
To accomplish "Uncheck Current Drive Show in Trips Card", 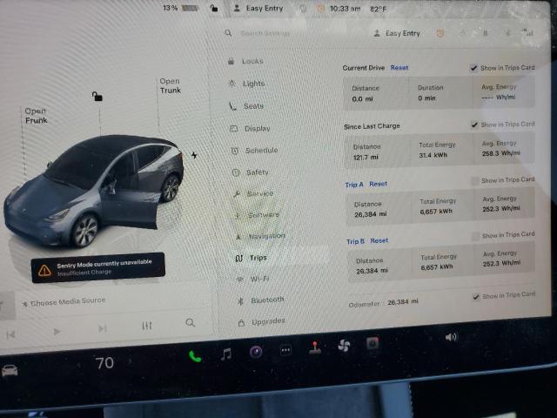I will click(473, 68).
